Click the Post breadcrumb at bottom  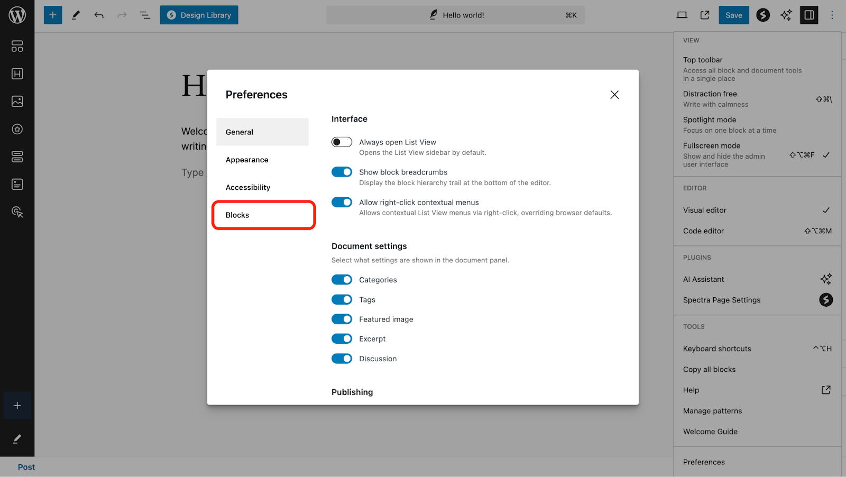click(x=26, y=467)
